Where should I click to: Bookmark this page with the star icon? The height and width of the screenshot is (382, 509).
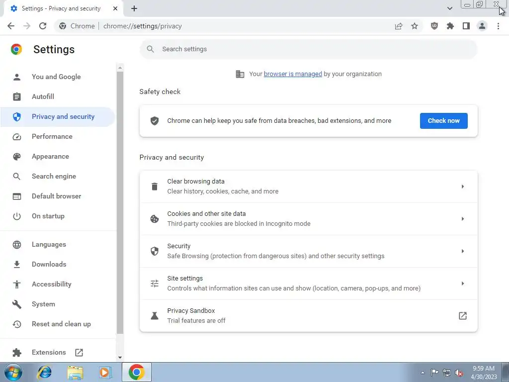pyautogui.click(x=415, y=26)
